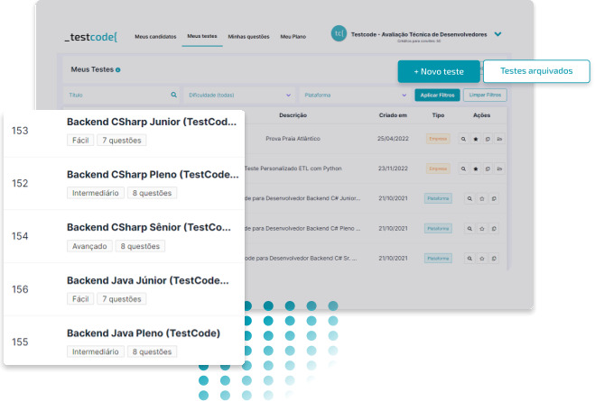Open the Minhas questões tab
595x401 pixels.
pos(248,36)
